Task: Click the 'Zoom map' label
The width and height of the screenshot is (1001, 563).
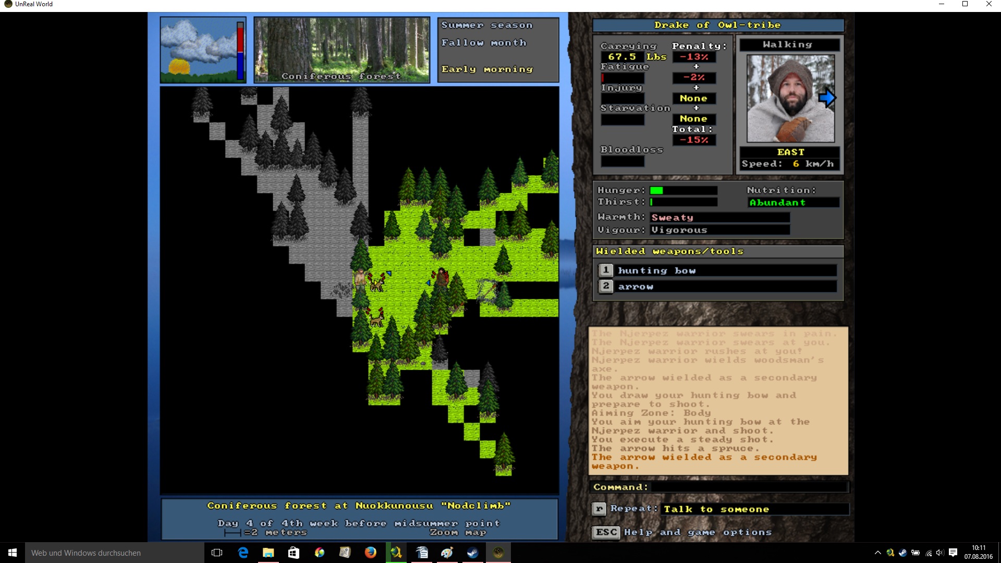Action: [458, 532]
